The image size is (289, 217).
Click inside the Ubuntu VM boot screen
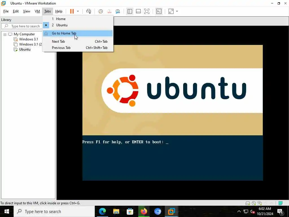click(172, 113)
